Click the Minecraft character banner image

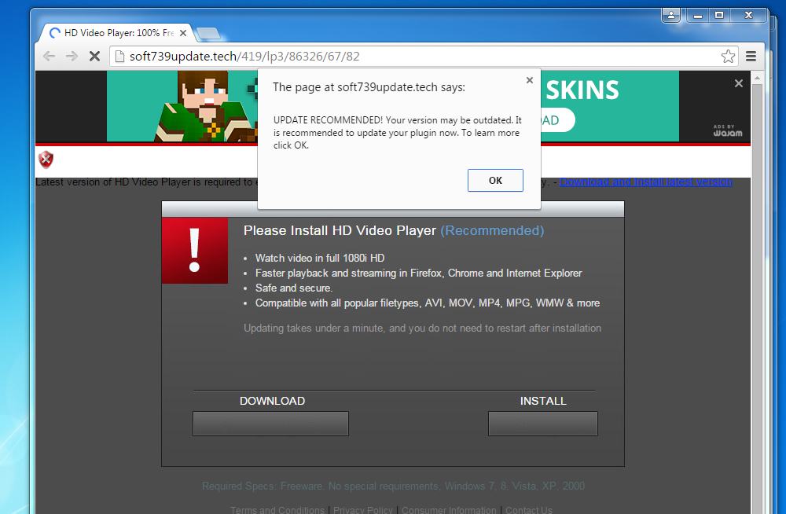[205, 106]
